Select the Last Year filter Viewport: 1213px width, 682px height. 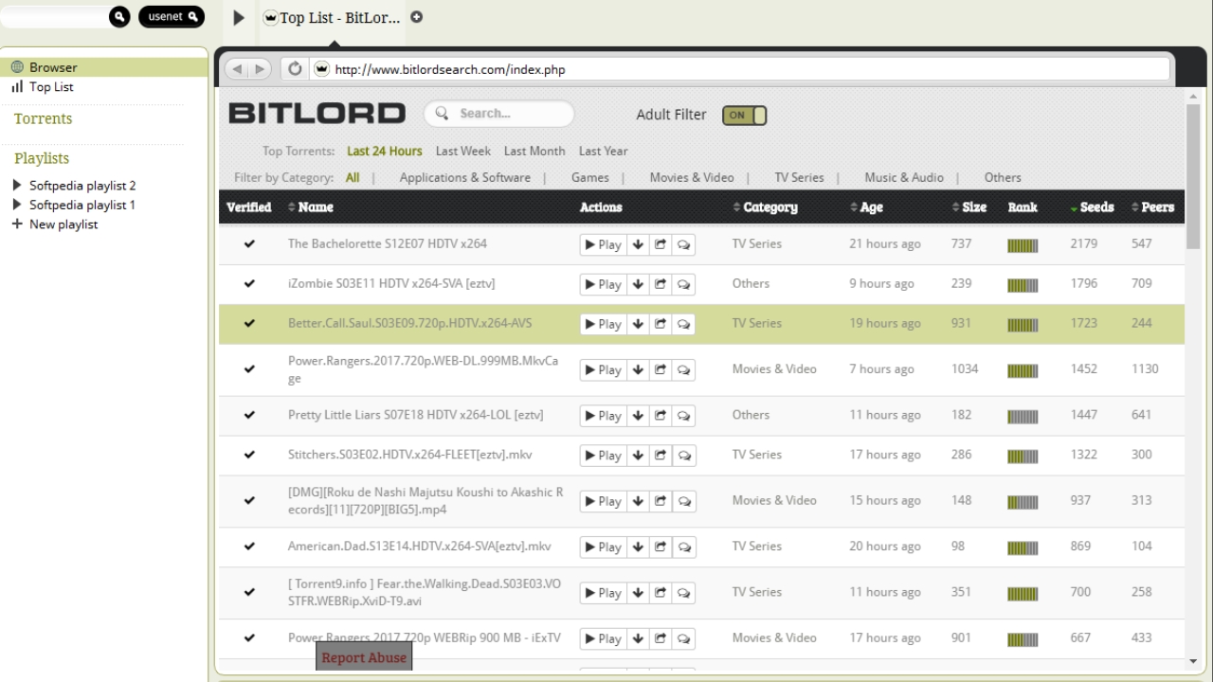pos(604,151)
